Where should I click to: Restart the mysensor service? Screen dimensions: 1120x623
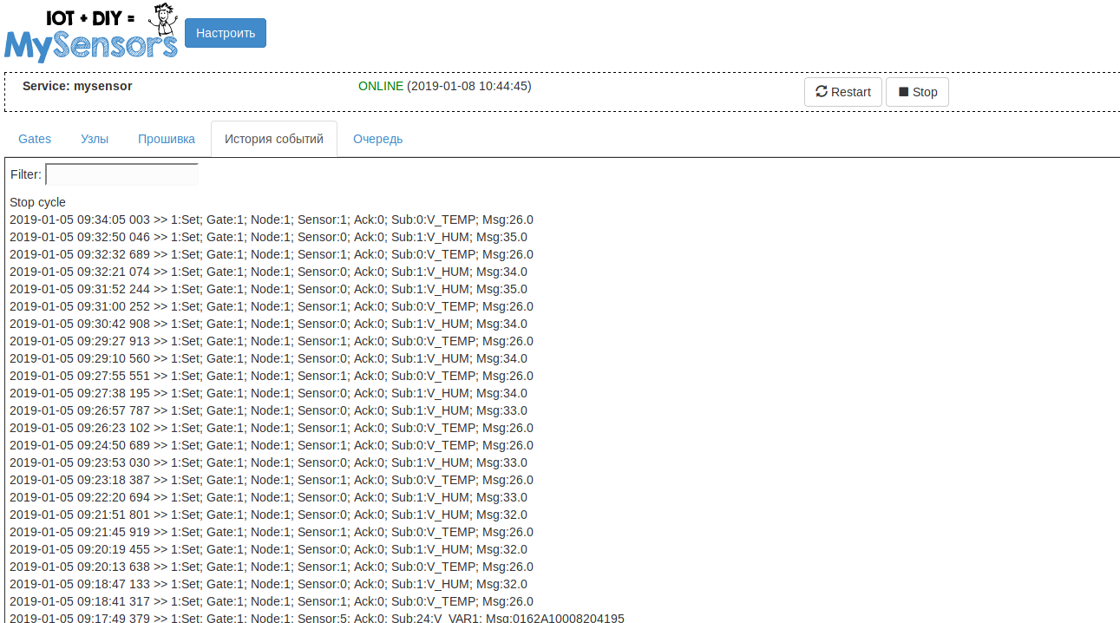coord(843,92)
